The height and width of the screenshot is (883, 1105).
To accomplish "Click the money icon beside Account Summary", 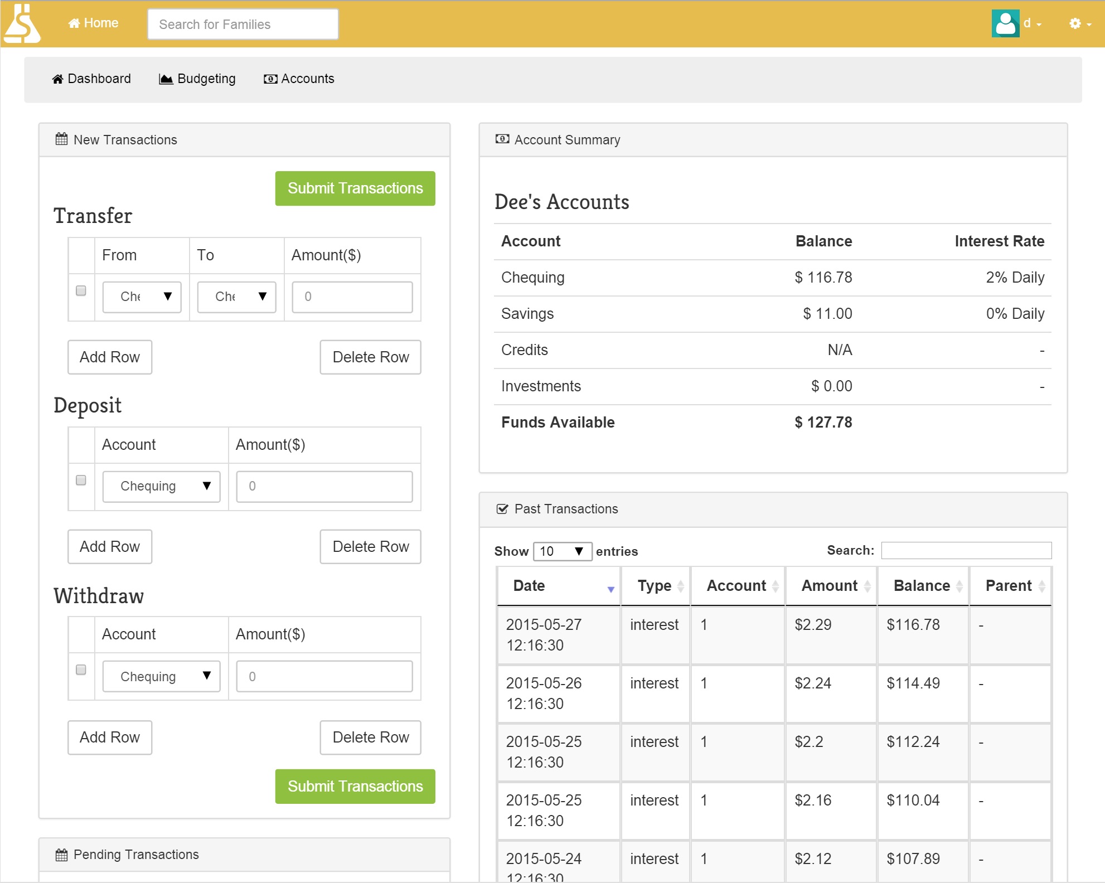I will tap(502, 139).
